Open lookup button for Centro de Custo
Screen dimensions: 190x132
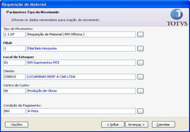[140, 91]
